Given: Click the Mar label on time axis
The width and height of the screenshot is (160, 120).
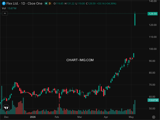Looking at the screenshot, I should [x=80, y=117].
